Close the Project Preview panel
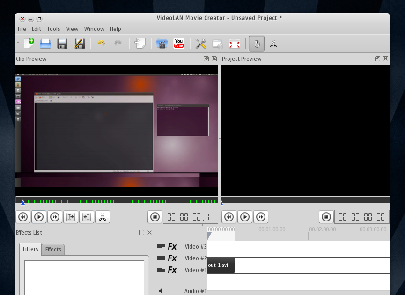405x295 pixels. (x=385, y=59)
